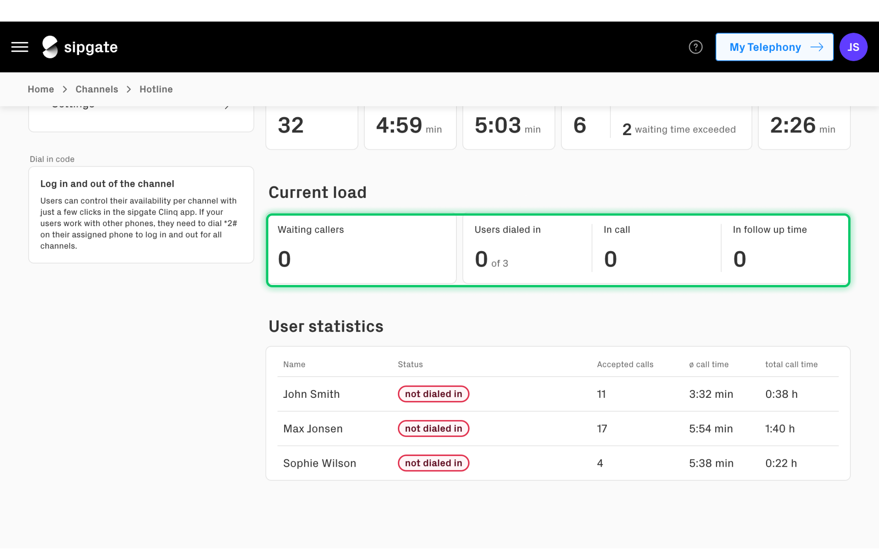879x553 pixels.
Task: Go to the Home breadcrumb
Action: pos(41,89)
